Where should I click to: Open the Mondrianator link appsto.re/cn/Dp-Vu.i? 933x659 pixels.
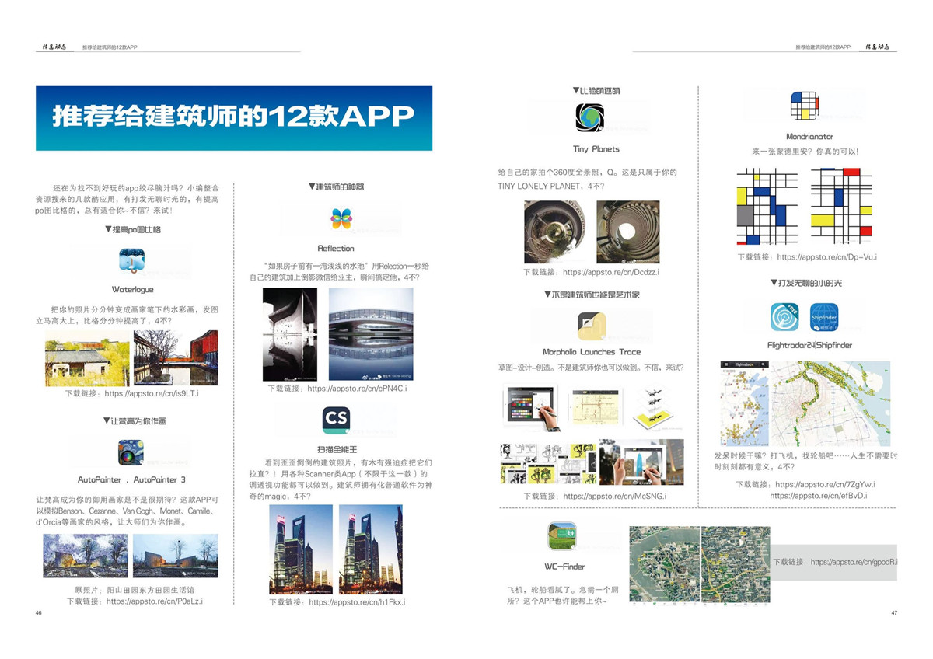pos(826,257)
